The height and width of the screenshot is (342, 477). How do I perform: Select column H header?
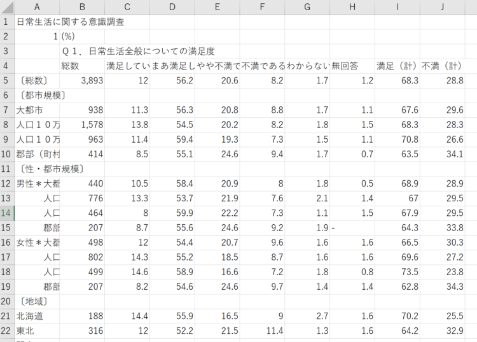click(352, 7)
